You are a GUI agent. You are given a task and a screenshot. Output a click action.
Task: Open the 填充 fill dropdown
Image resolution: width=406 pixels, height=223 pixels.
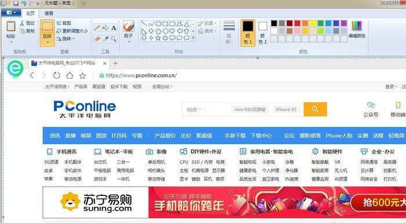[x=207, y=31]
